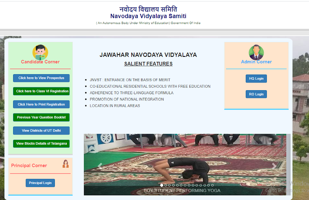Click the Principal Corner woman icon
Viewport: 309px width, 200px height.
coord(66,164)
